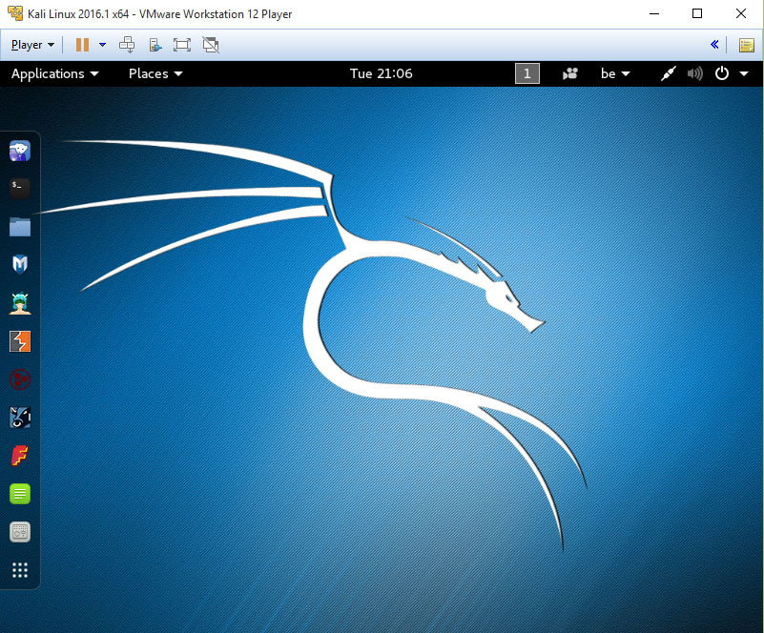Launch Maltego red circle icon in dock

20,379
